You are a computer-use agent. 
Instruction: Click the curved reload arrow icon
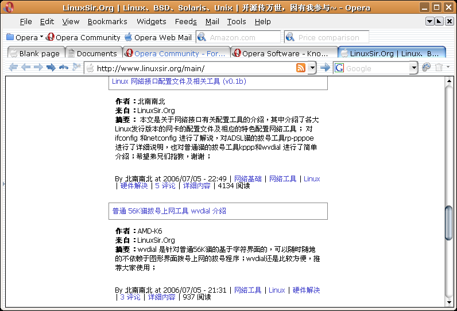64,68
